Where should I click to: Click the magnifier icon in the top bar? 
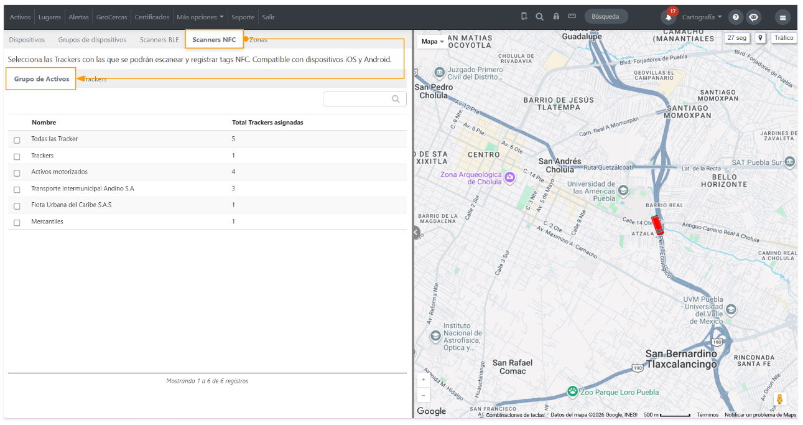[x=540, y=17]
